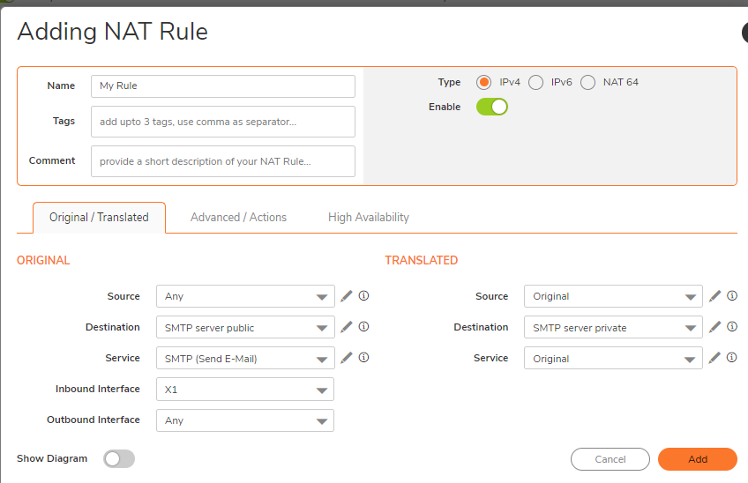Cancel the NAT rule dialog
This screenshot has width=748, height=483.
click(610, 459)
